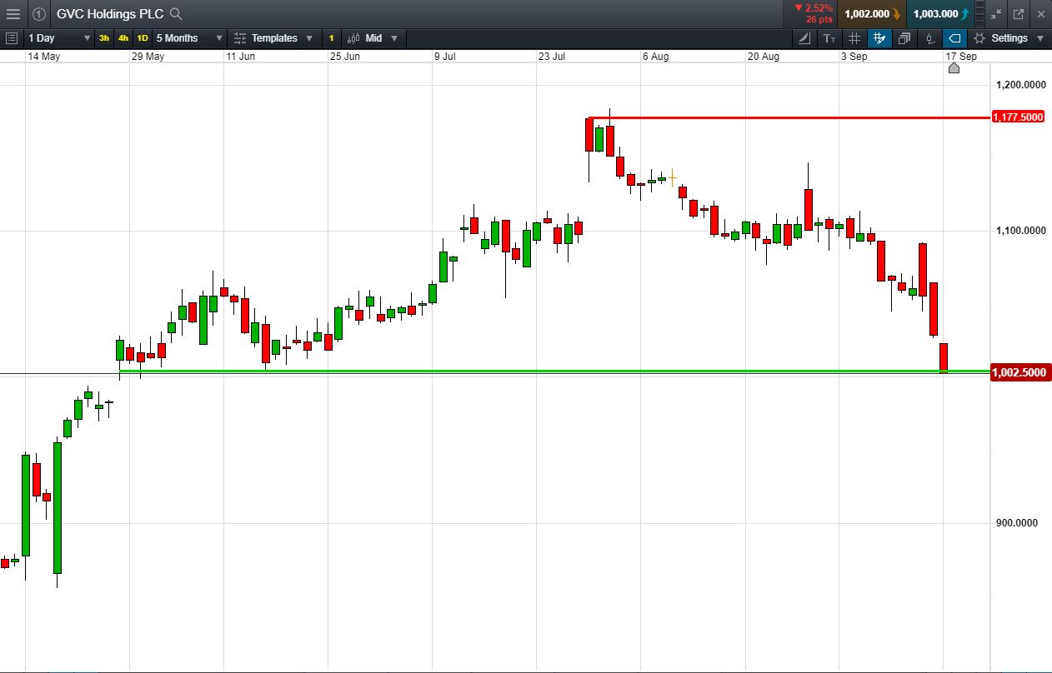1052x673 pixels.
Task: Select the red 1,177.5000 resistance line label
Action: click(x=1018, y=117)
